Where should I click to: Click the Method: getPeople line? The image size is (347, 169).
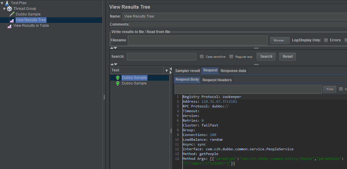200,154
